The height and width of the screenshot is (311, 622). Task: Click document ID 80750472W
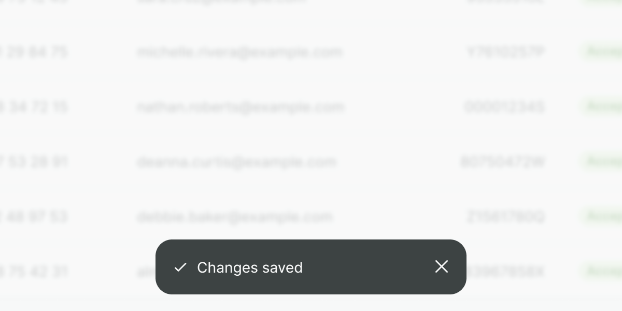pos(503,162)
